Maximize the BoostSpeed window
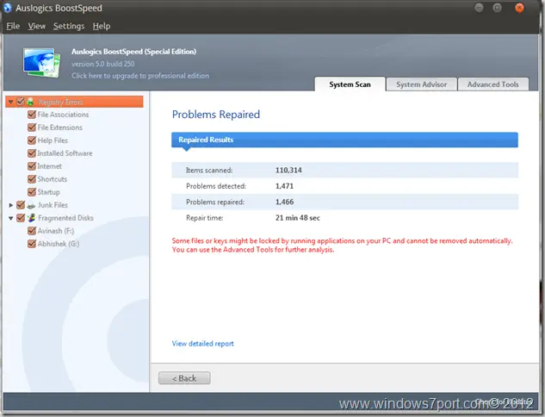 pos(497,7)
